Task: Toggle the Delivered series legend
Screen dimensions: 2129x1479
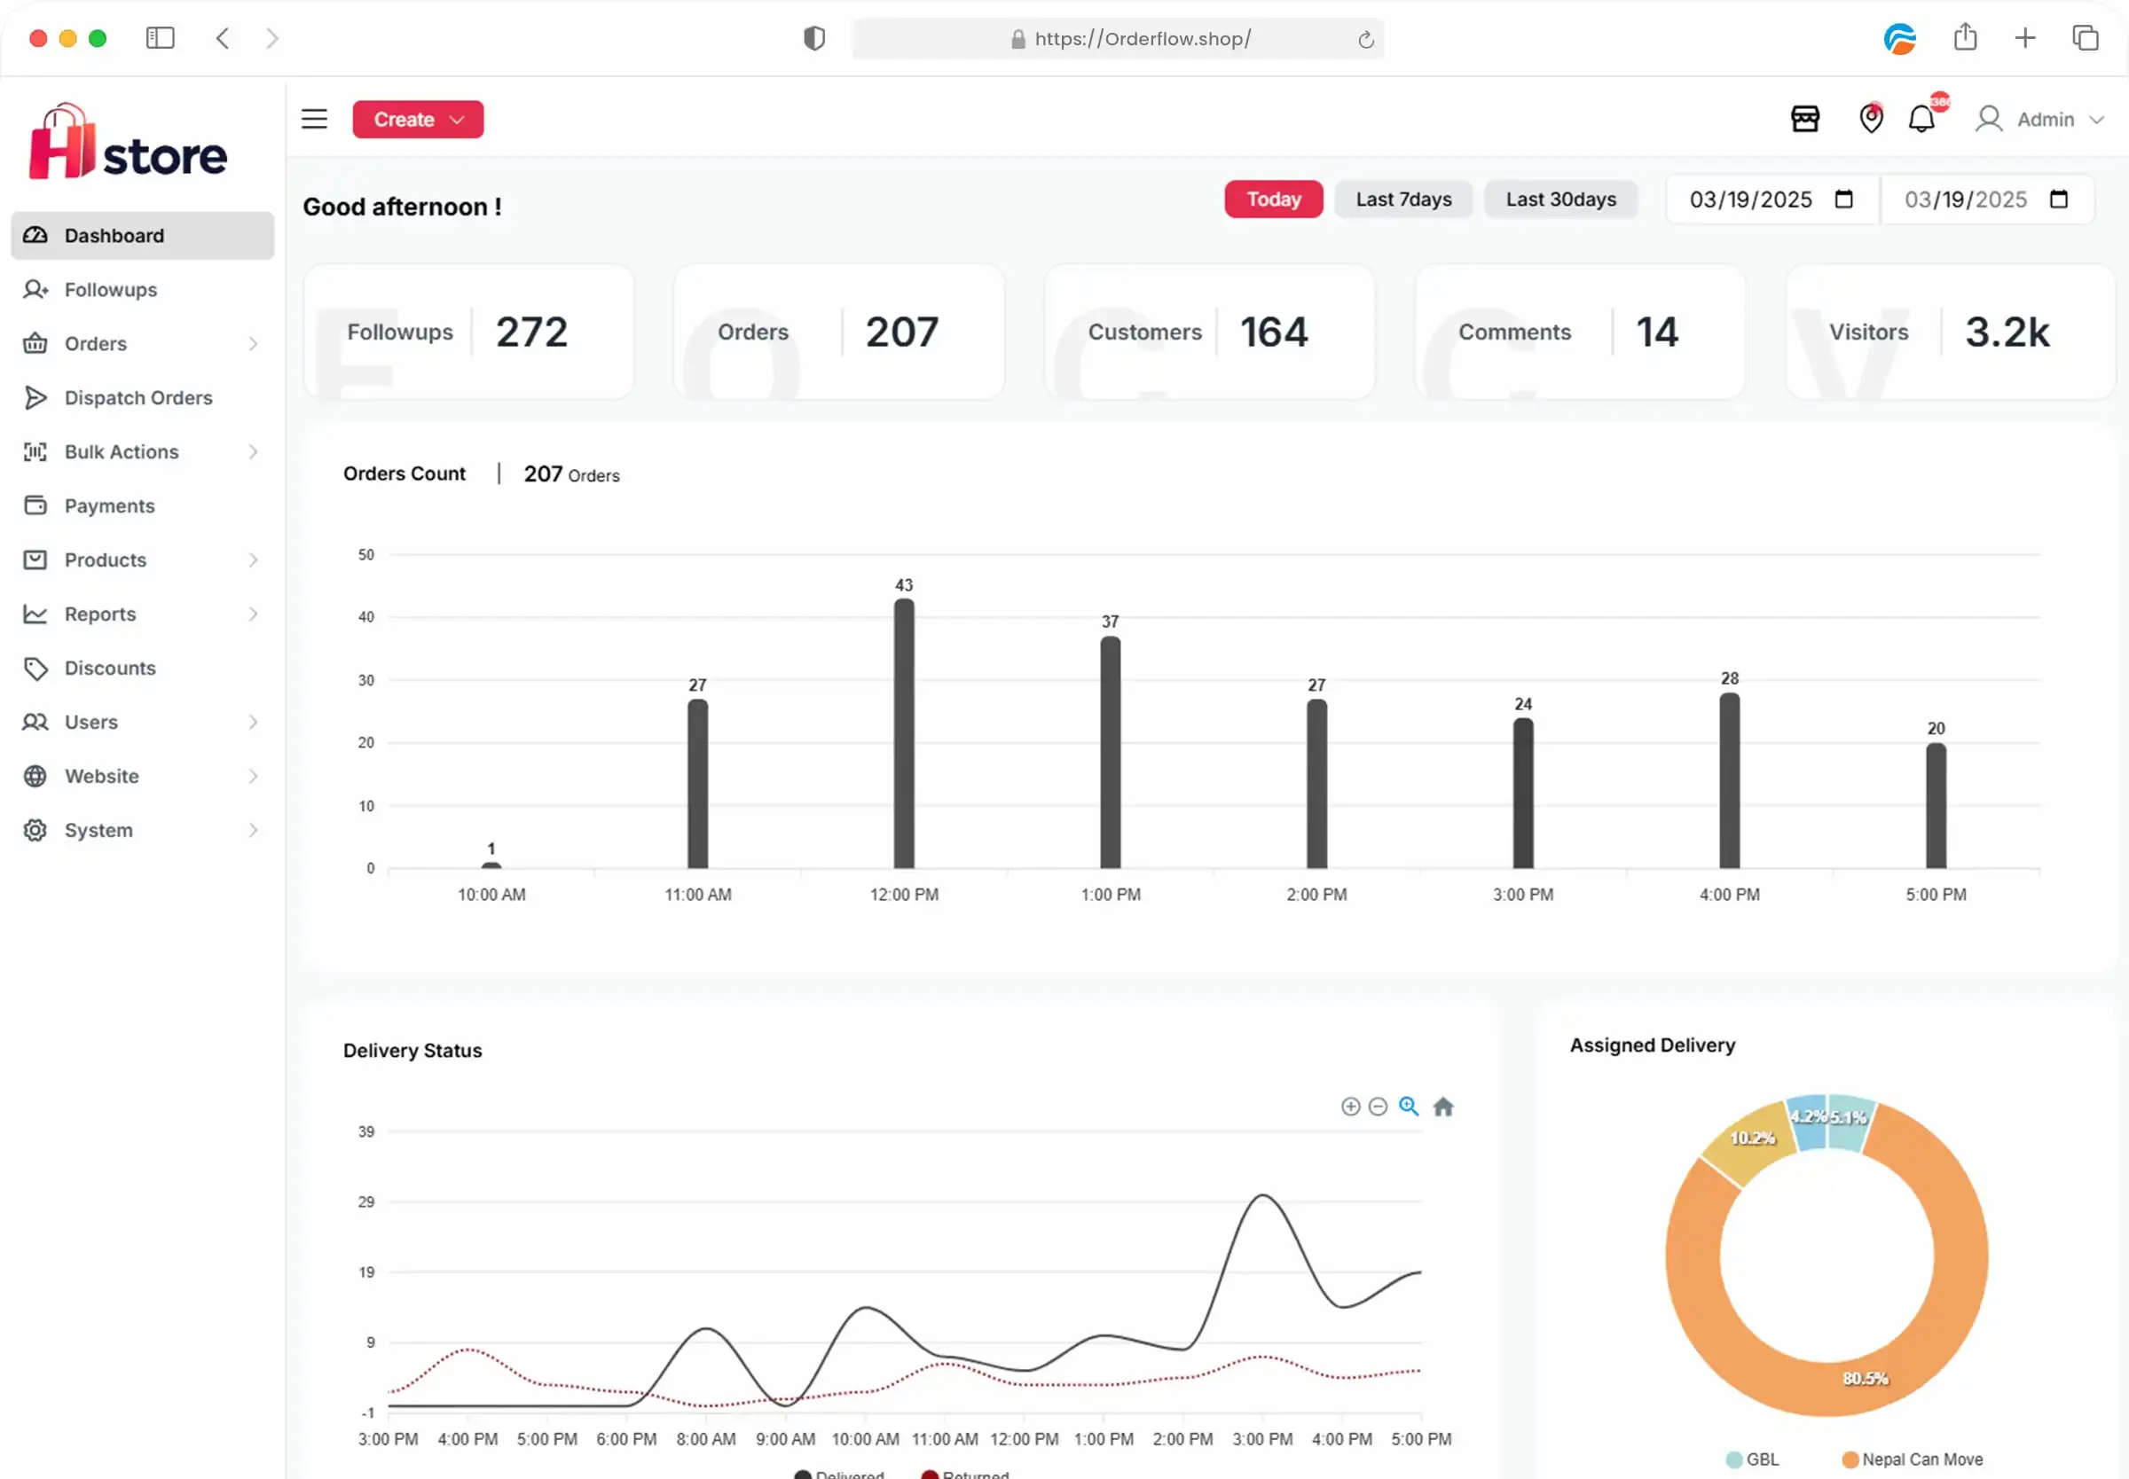Action: coord(840,1474)
